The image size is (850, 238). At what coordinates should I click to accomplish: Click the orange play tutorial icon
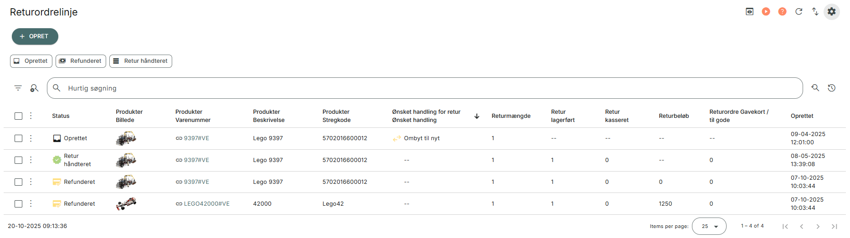click(x=766, y=12)
